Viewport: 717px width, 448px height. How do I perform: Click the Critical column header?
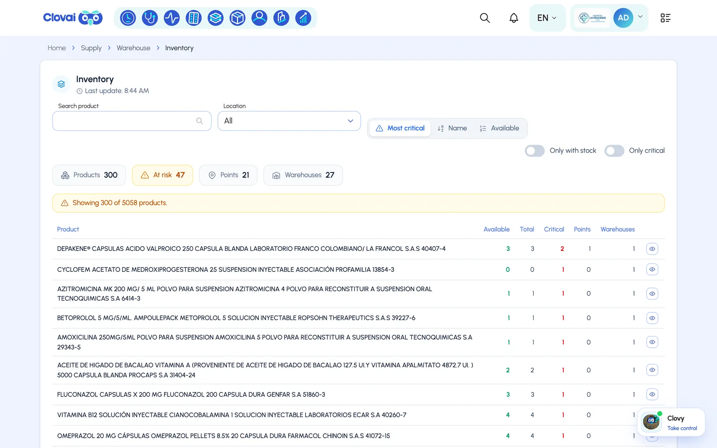pos(554,229)
